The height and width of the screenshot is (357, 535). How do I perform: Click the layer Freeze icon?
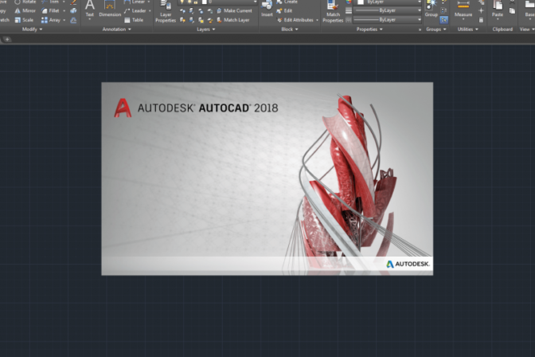pyautogui.click(x=201, y=11)
